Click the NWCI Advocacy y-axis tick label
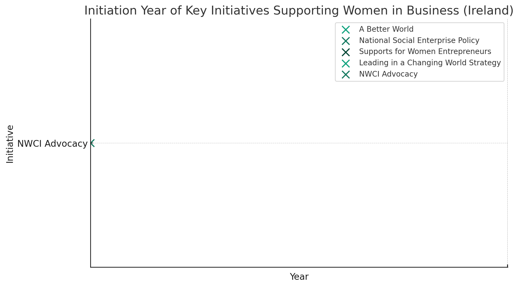The height and width of the screenshot is (287, 519). tap(52, 144)
